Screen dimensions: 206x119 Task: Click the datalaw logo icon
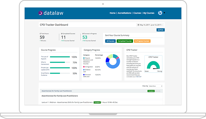click(x=41, y=13)
